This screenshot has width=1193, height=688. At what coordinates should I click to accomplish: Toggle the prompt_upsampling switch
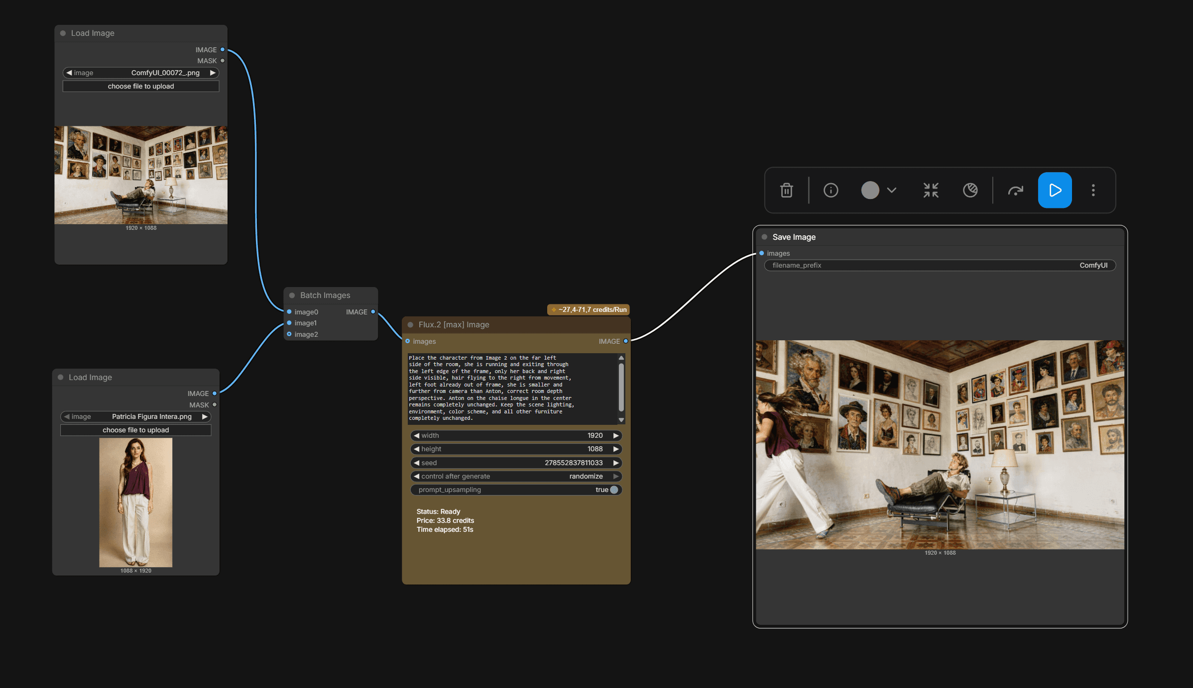click(x=613, y=490)
